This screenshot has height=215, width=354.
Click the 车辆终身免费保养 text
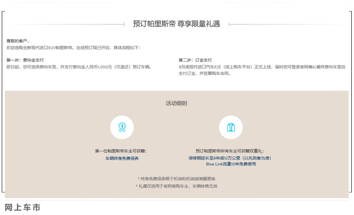click(122, 158)
